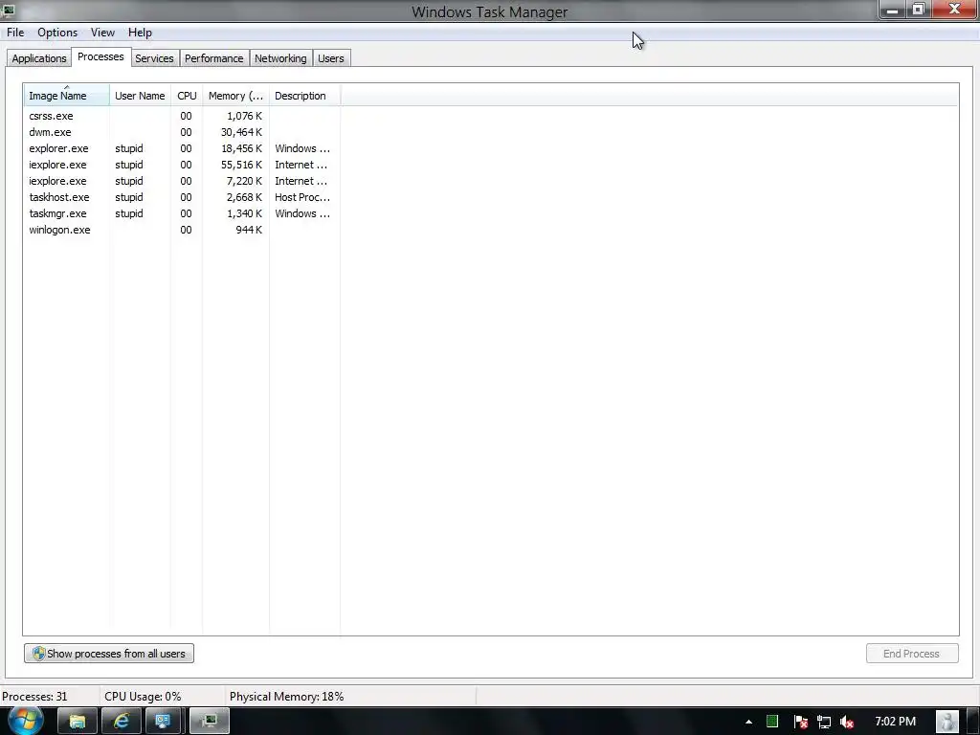Switch to the Applications tab
The width and height of the screenshot is (980, 735).
38,58
